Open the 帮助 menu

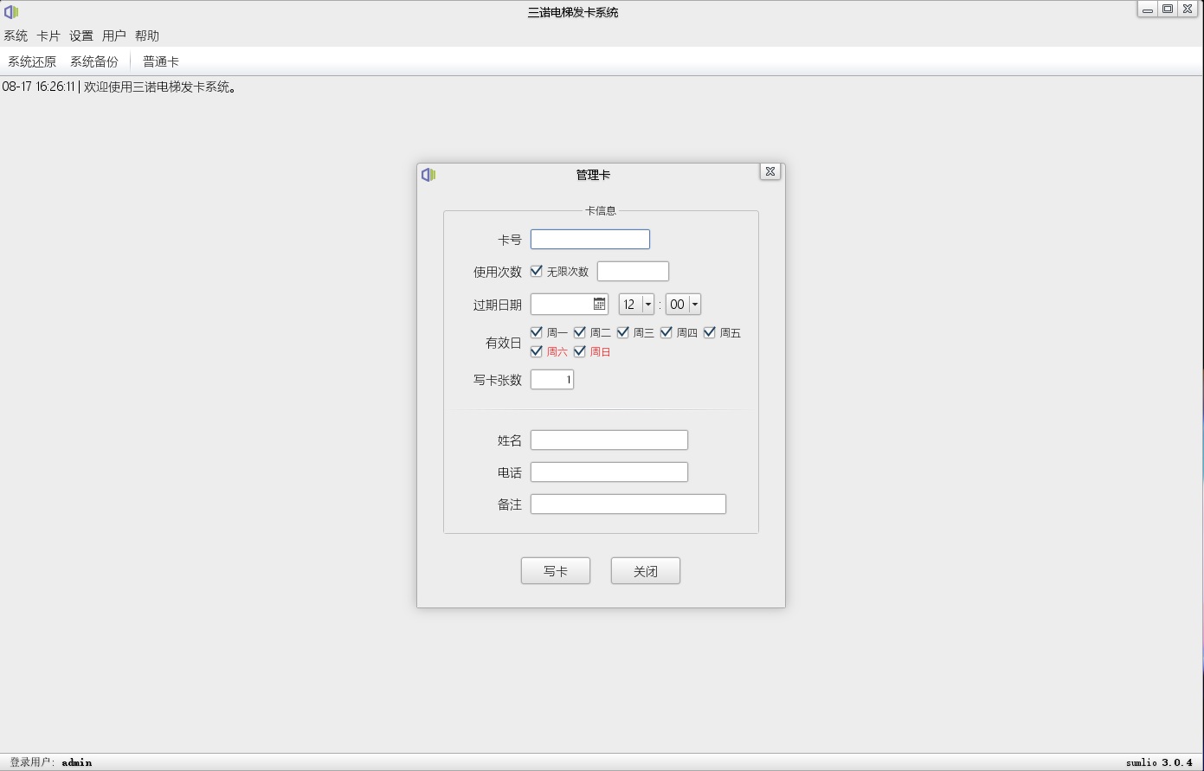147,35
